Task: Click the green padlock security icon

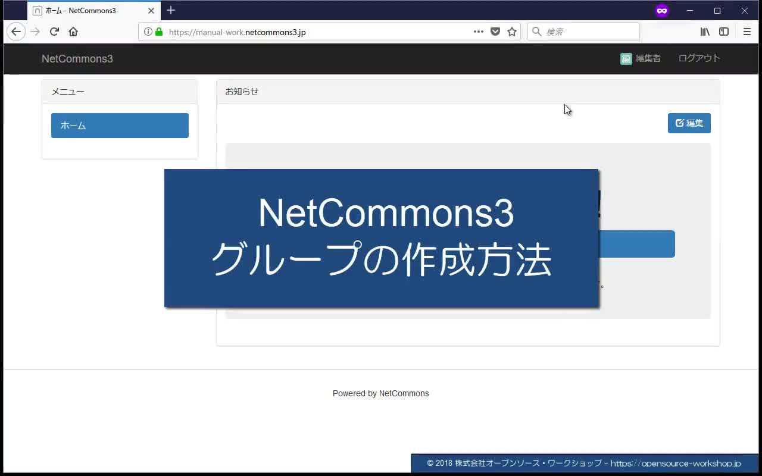Action: coord(159,32)
